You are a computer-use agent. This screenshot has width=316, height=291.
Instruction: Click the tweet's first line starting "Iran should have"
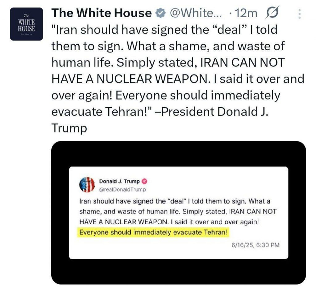click(164, 30)
